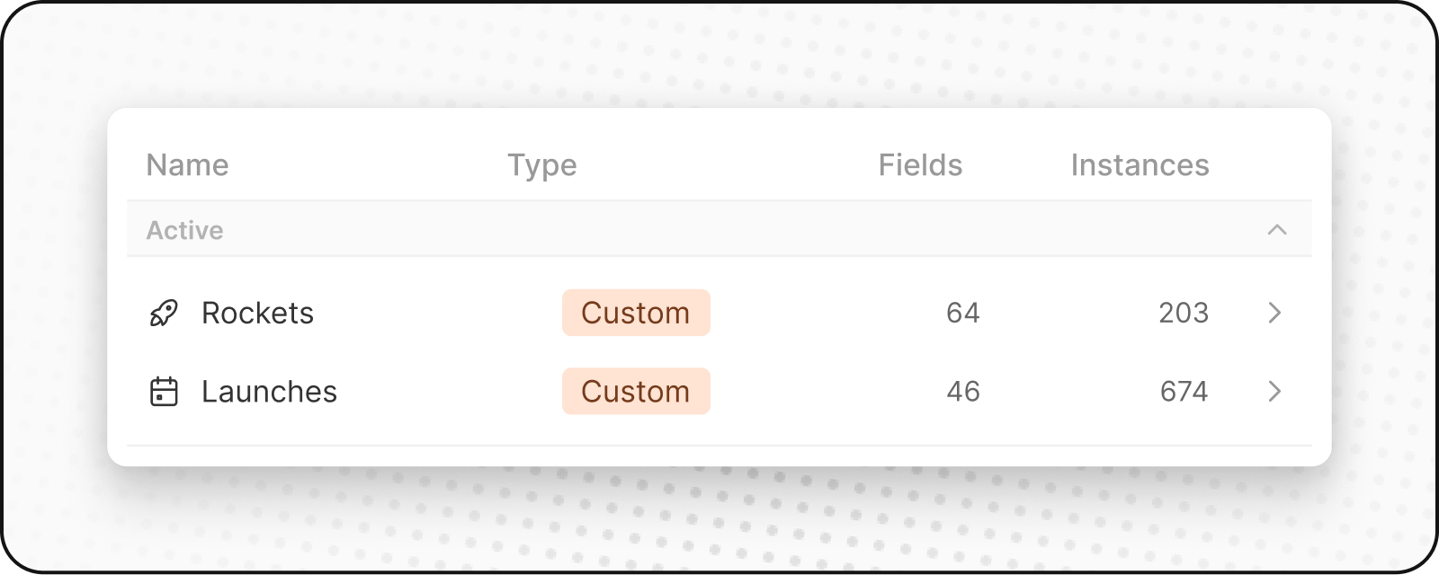The height and width of the screenshot is (575, 1439).
Task: Select the Rockets object name
Action: pos(257,313)
